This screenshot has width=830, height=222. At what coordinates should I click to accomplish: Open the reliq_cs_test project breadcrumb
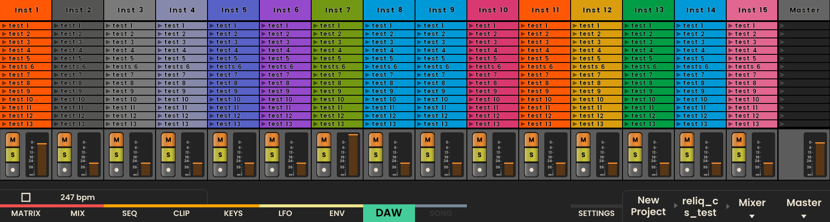700,206
